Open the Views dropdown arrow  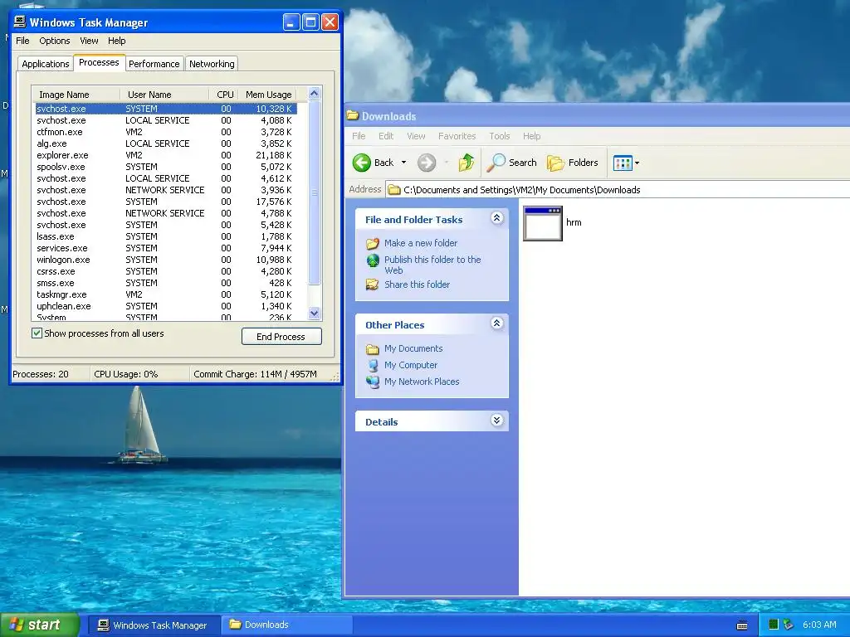tap(637, 163)
